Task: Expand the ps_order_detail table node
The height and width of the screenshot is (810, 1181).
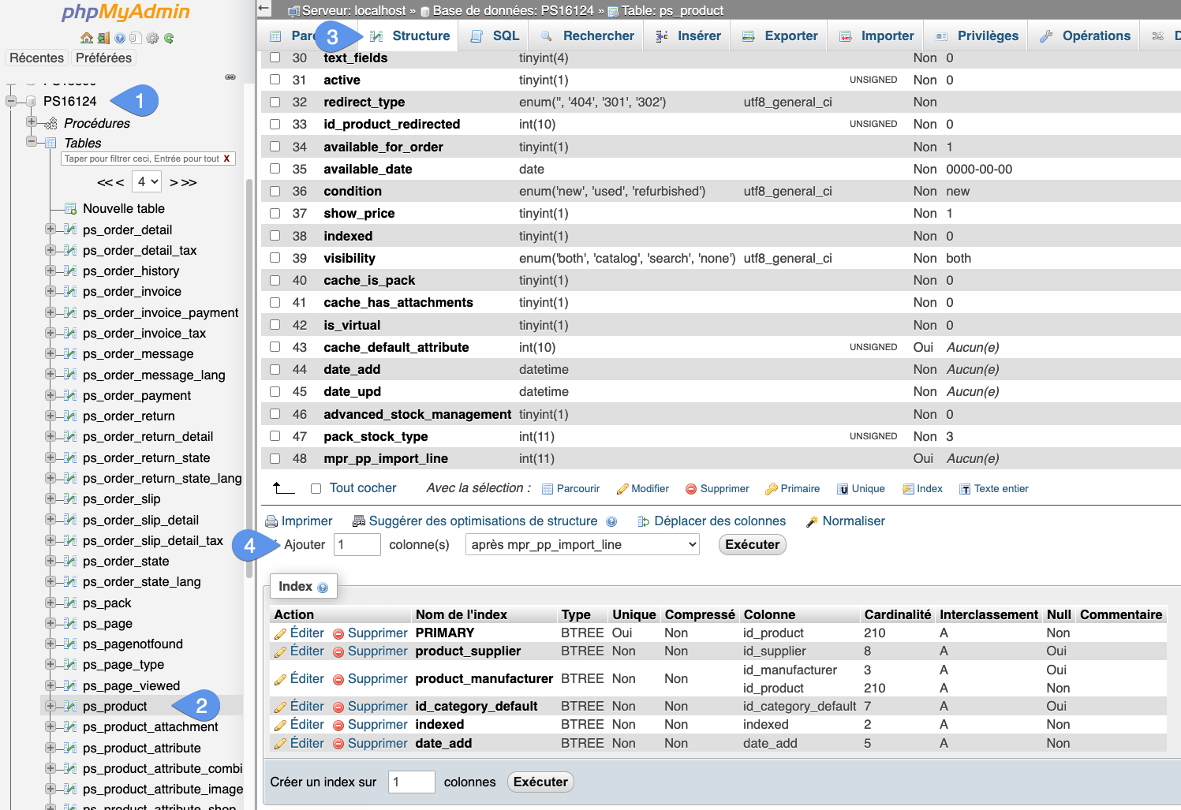Action: point(50,230)
